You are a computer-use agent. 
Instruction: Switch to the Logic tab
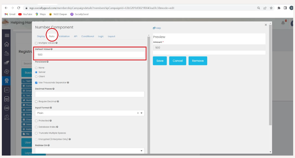[101, 36]
